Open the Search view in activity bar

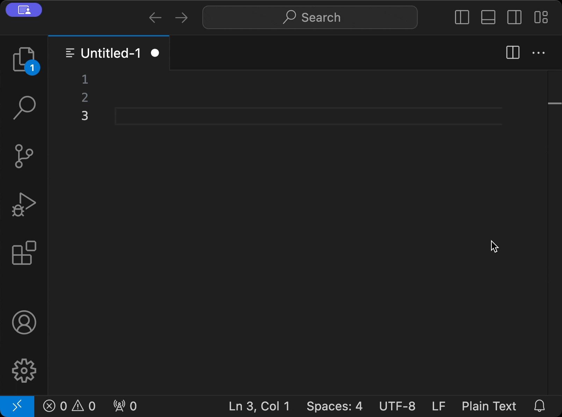pos(24,108)
